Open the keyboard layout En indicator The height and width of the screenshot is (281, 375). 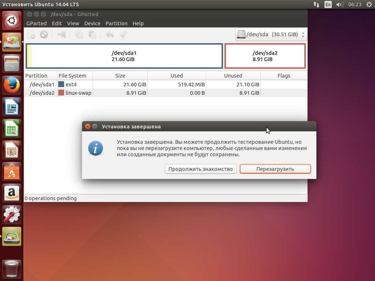point(328,4)
